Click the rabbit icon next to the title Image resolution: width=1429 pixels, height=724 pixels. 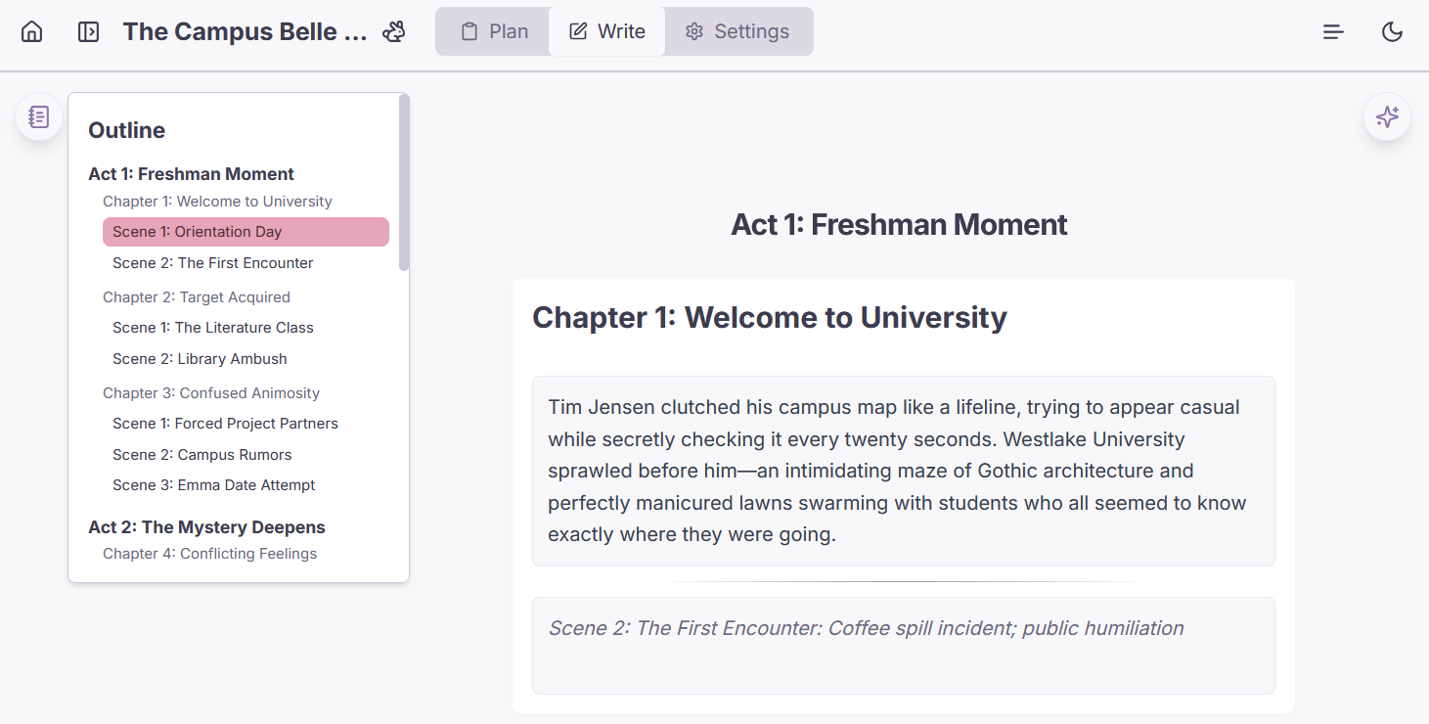click(394, 30)
